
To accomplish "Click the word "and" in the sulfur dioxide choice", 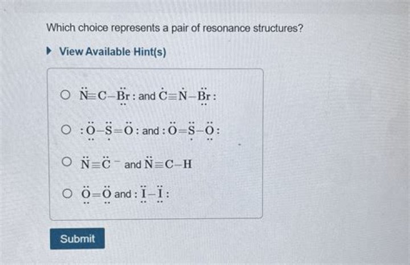I will [x=150, y=131].
